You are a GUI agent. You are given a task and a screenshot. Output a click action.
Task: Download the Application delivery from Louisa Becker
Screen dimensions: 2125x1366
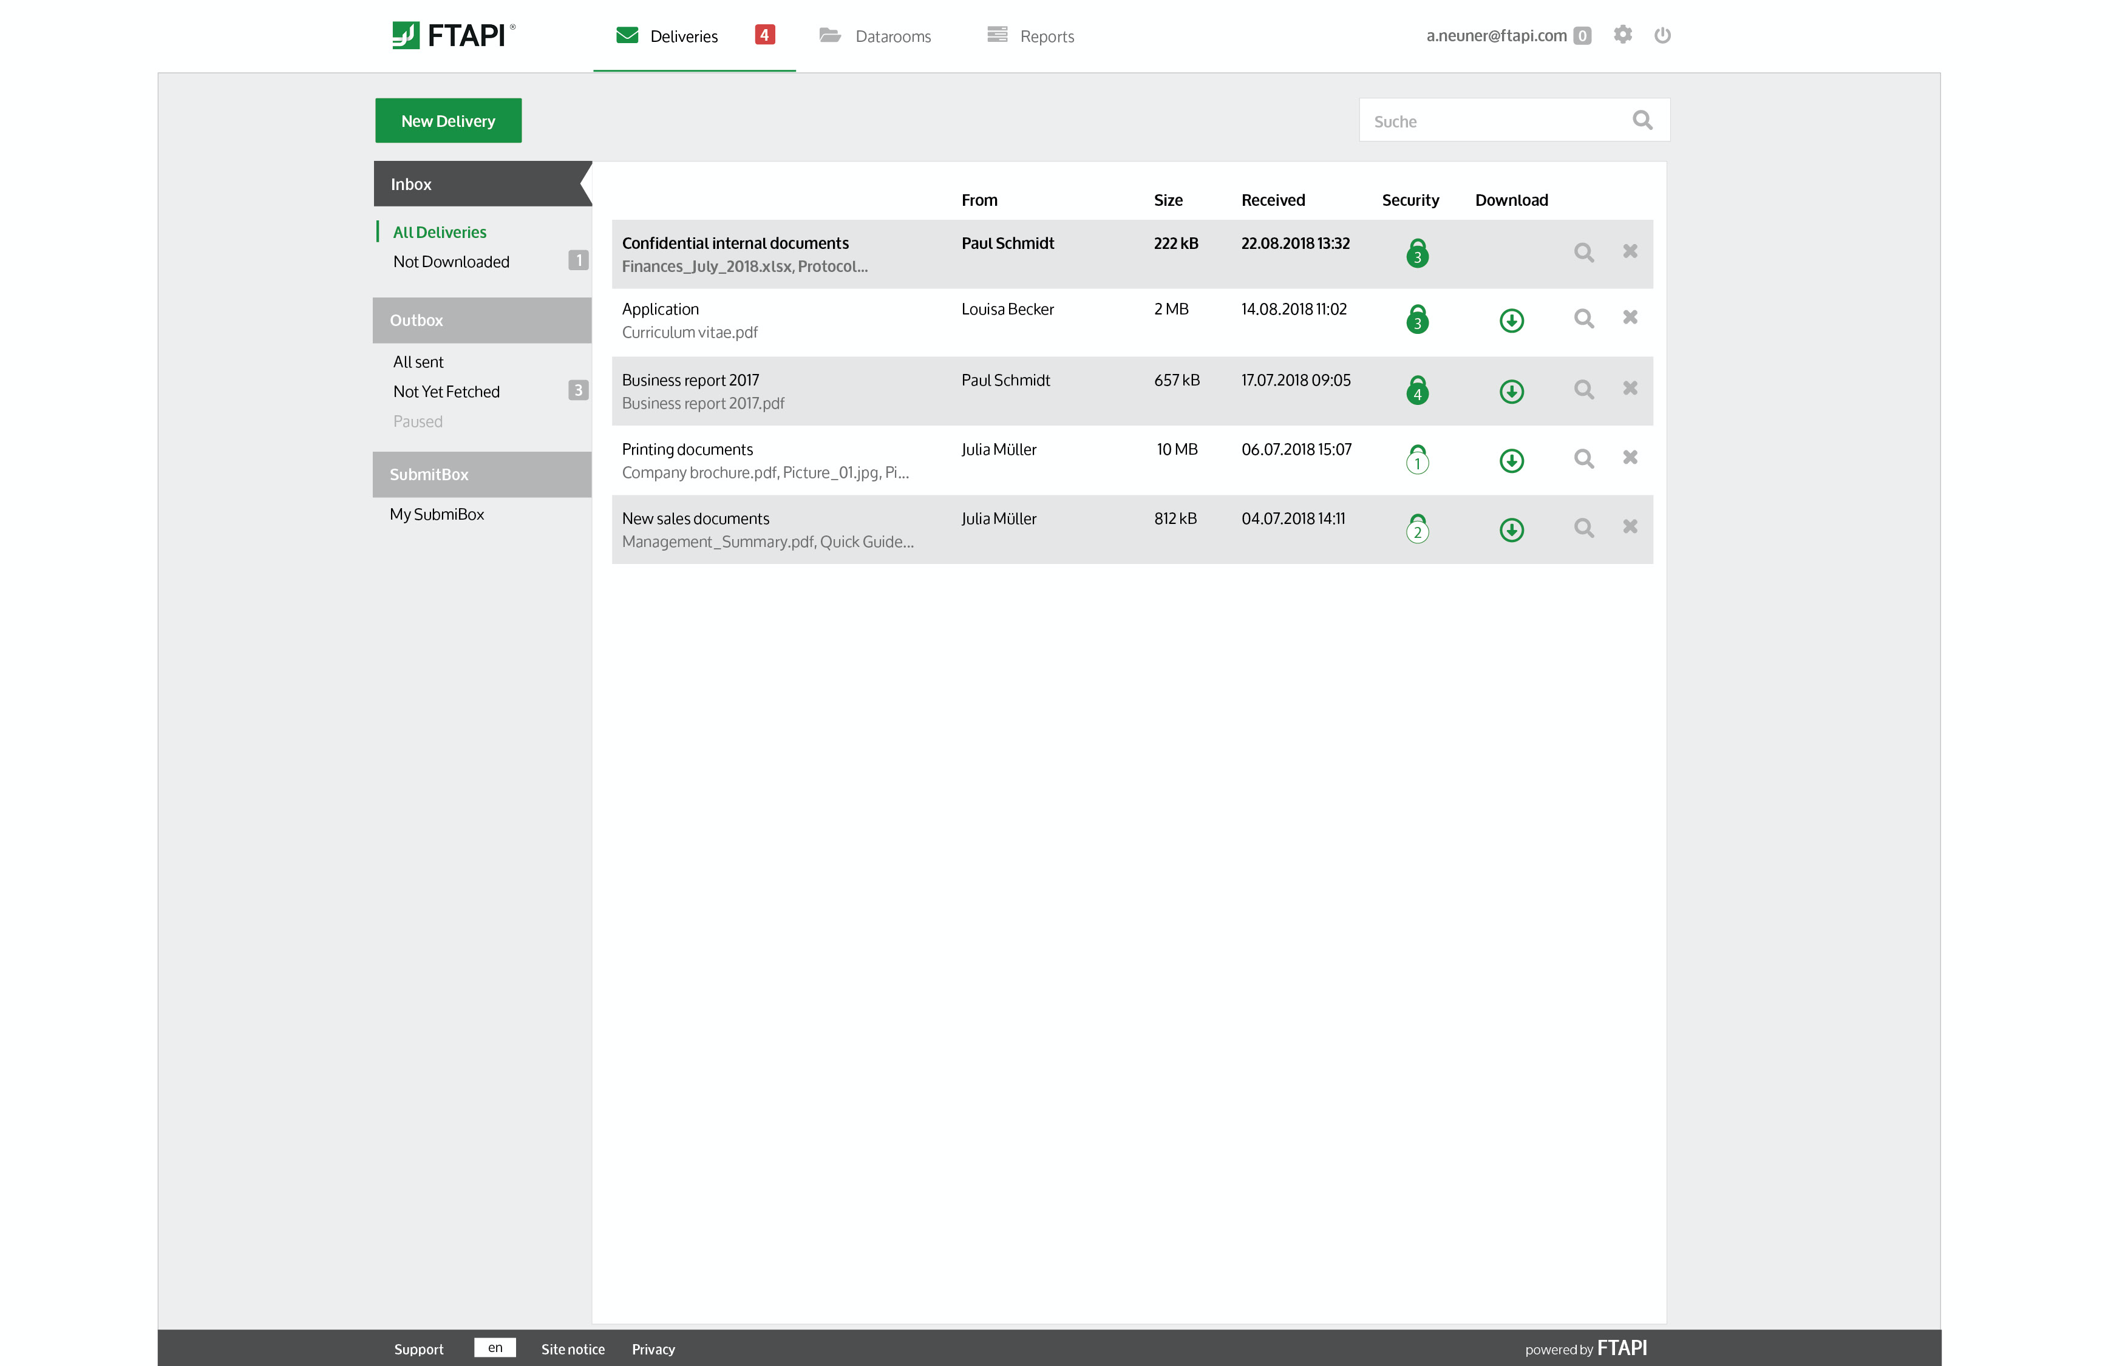click(x=1511, y=320)
